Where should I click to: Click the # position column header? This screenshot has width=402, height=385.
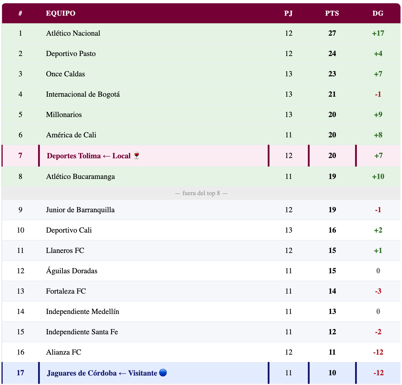click(20, 13)
